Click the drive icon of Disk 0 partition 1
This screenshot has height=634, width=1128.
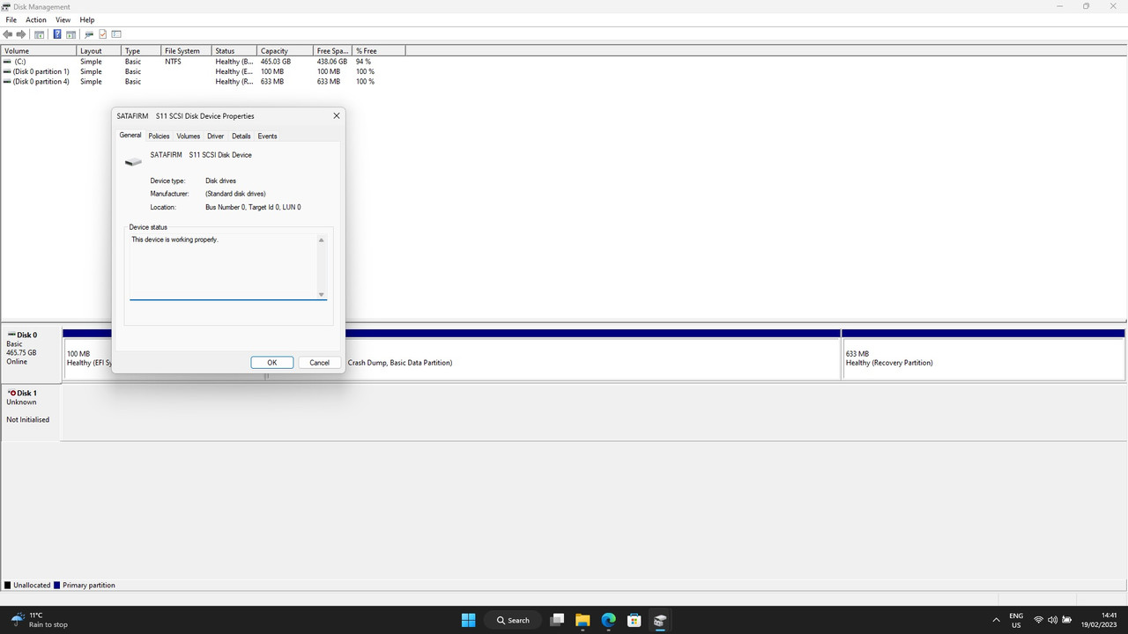coord(7,71)
